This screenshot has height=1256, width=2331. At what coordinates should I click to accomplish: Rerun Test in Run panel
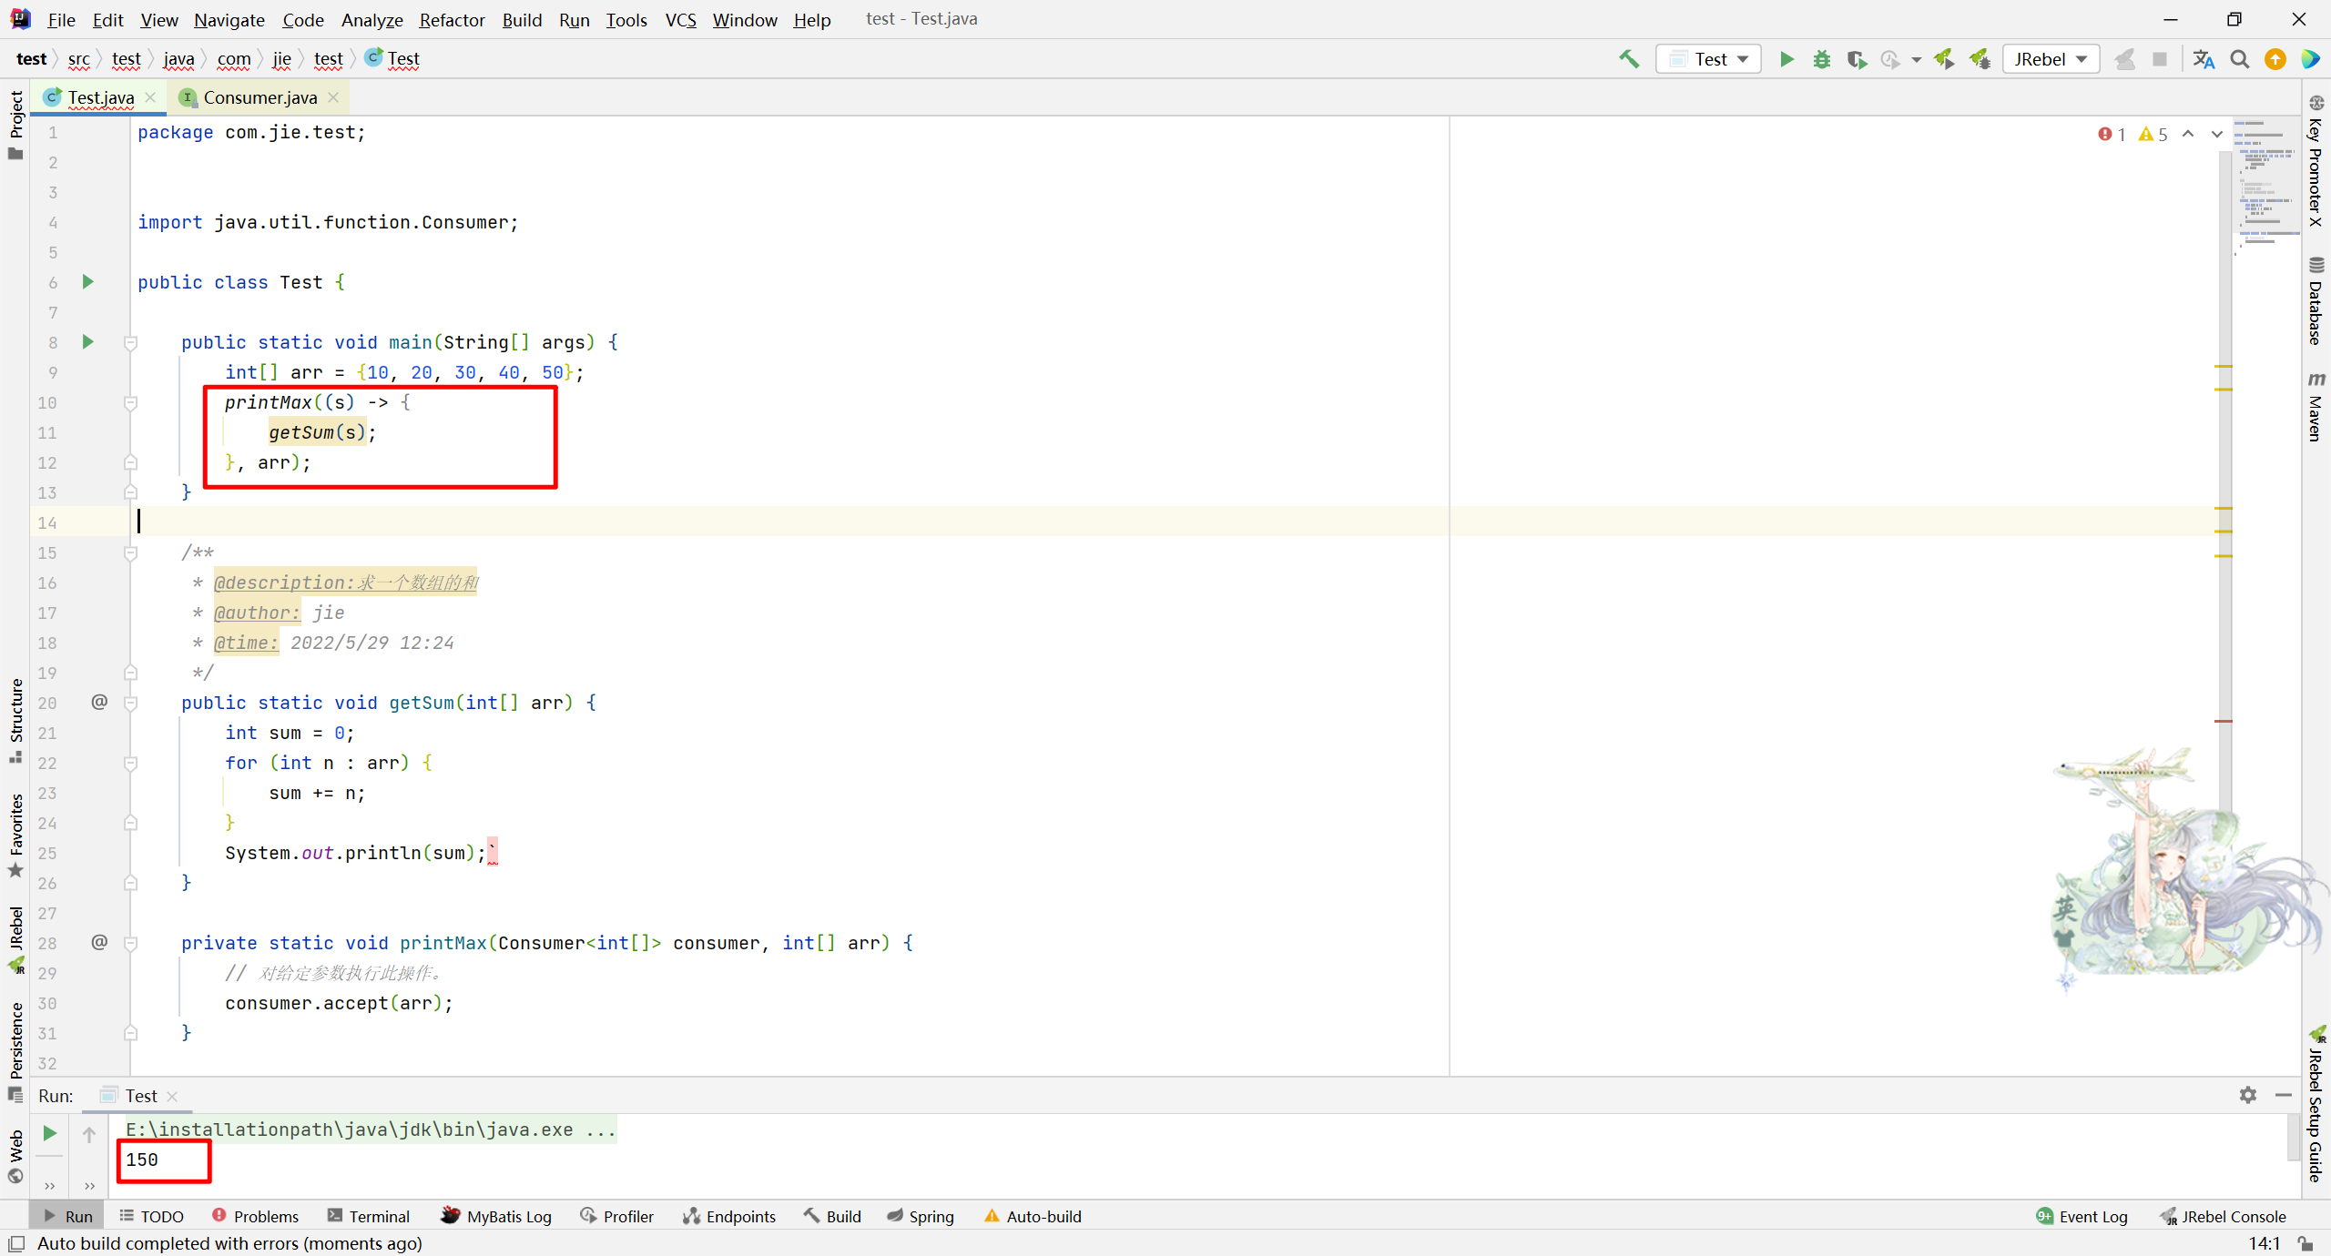pyautogui.click(x=50, y=1133)
